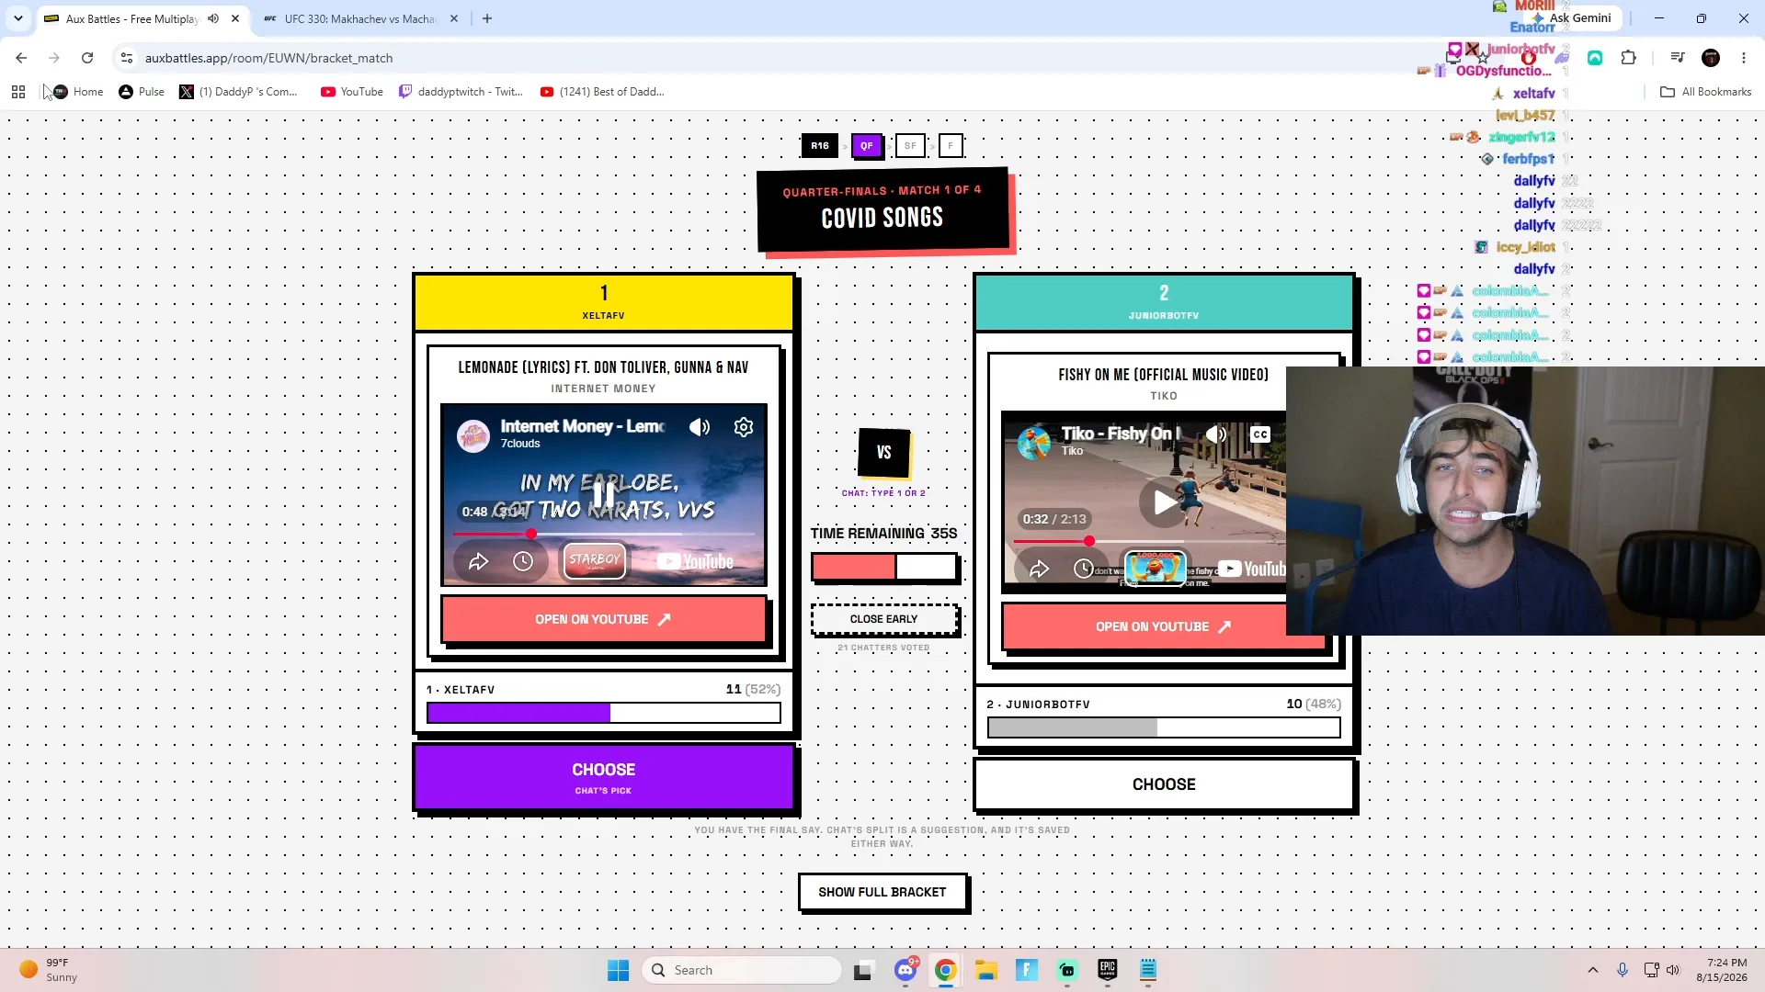Toggle closed captions on Tiko video
The height and width of the screenshot is (992, 1765).
1260,434
